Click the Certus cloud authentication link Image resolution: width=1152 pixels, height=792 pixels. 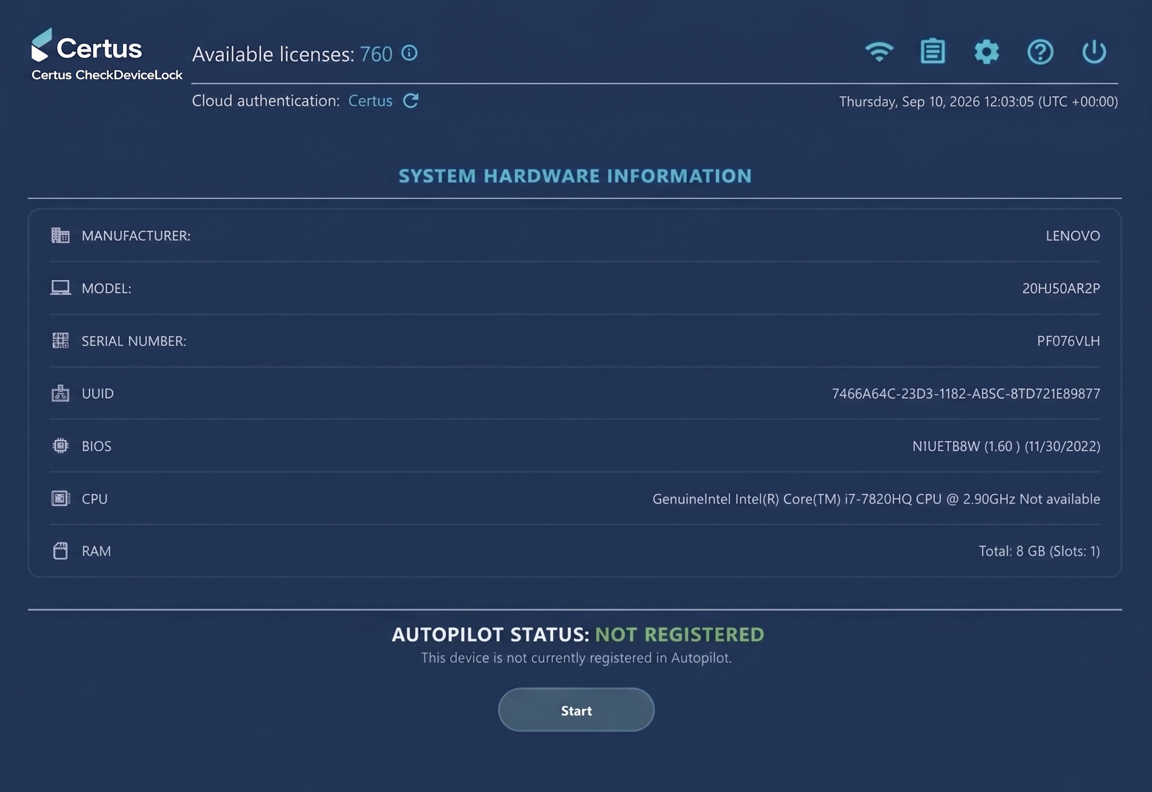pos(370,101)
